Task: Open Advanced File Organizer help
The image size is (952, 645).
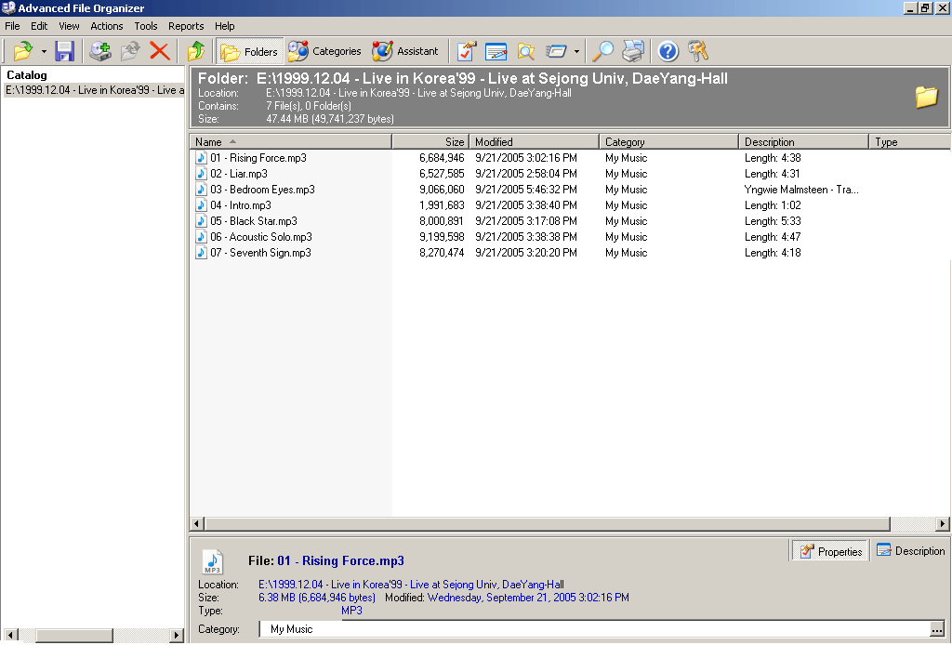Action: click(668, 51)
